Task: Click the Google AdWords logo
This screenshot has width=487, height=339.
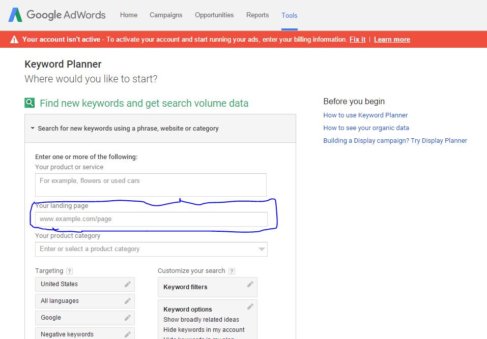Action: 57,15
